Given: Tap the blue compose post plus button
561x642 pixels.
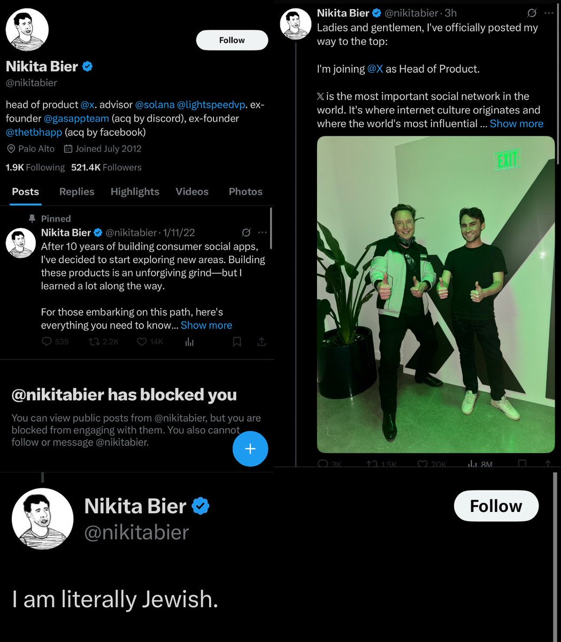Looking at the screenshot, I should tap(250, 449).
